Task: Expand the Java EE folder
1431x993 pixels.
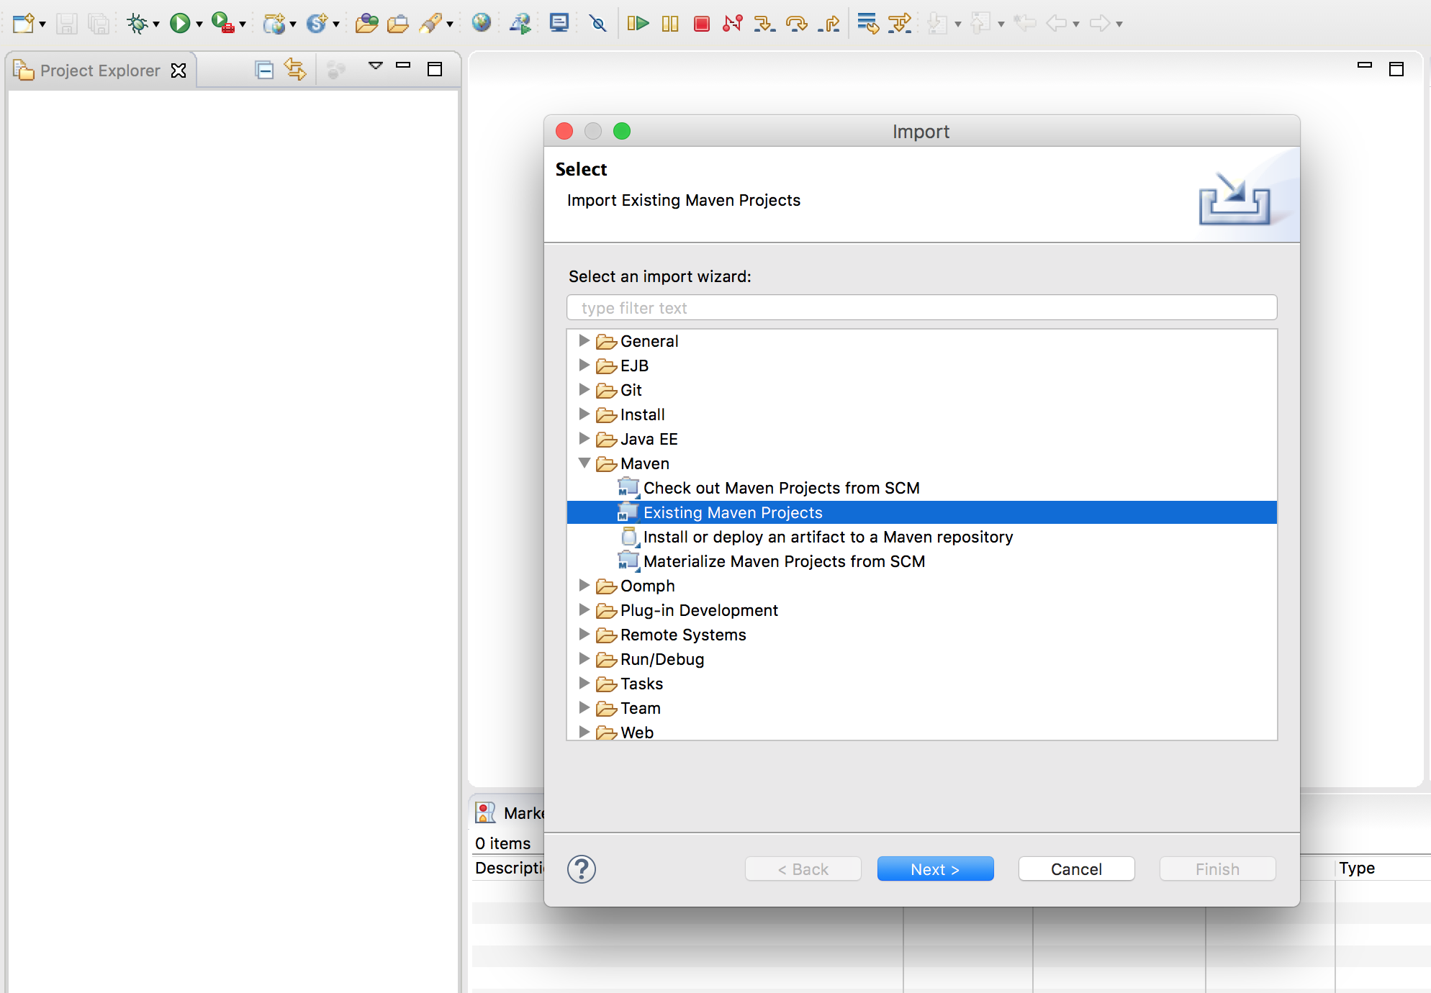Action: (x=584, y=438)
